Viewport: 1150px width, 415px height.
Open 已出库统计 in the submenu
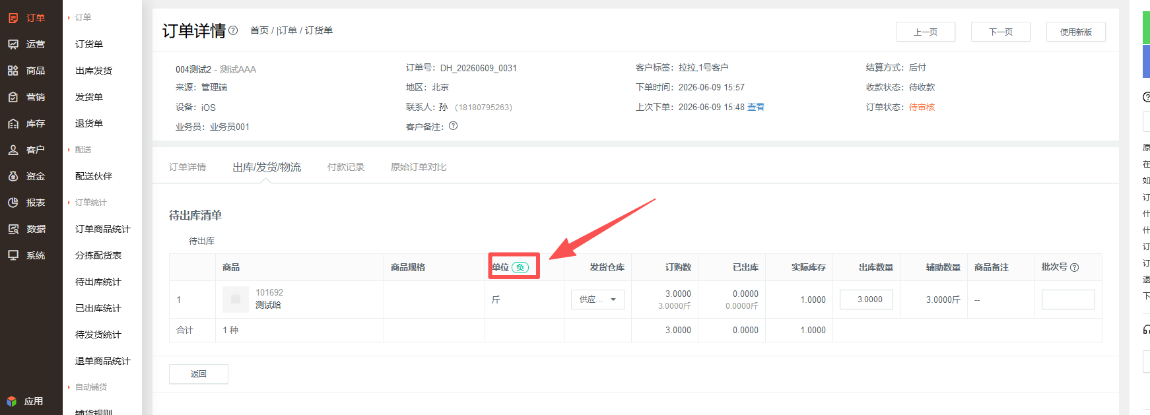(98, 308)
